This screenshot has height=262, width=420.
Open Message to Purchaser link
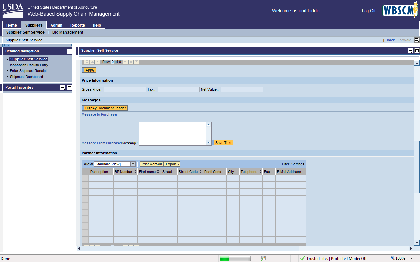[x=99, y=115]
